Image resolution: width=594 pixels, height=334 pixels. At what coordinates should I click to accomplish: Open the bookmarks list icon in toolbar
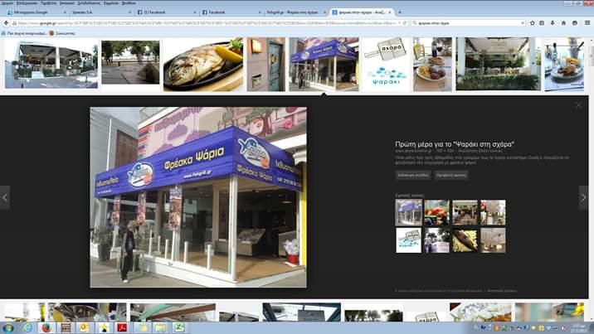[x=542, y=23]
